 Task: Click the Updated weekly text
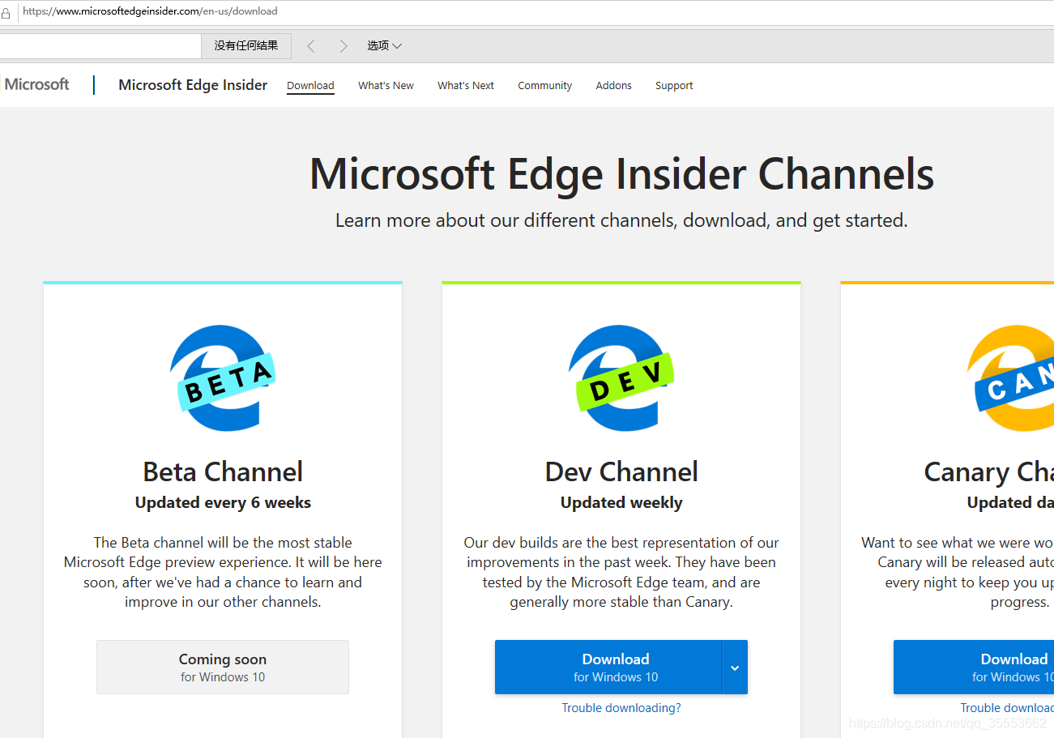pyautogui.click(x=621, y=503)
